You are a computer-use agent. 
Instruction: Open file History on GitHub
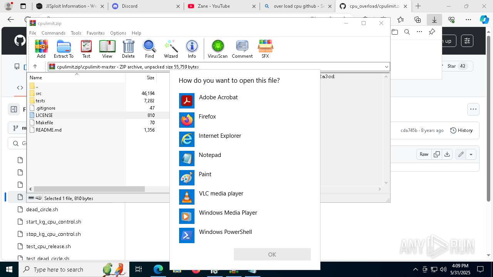(461, 130)
